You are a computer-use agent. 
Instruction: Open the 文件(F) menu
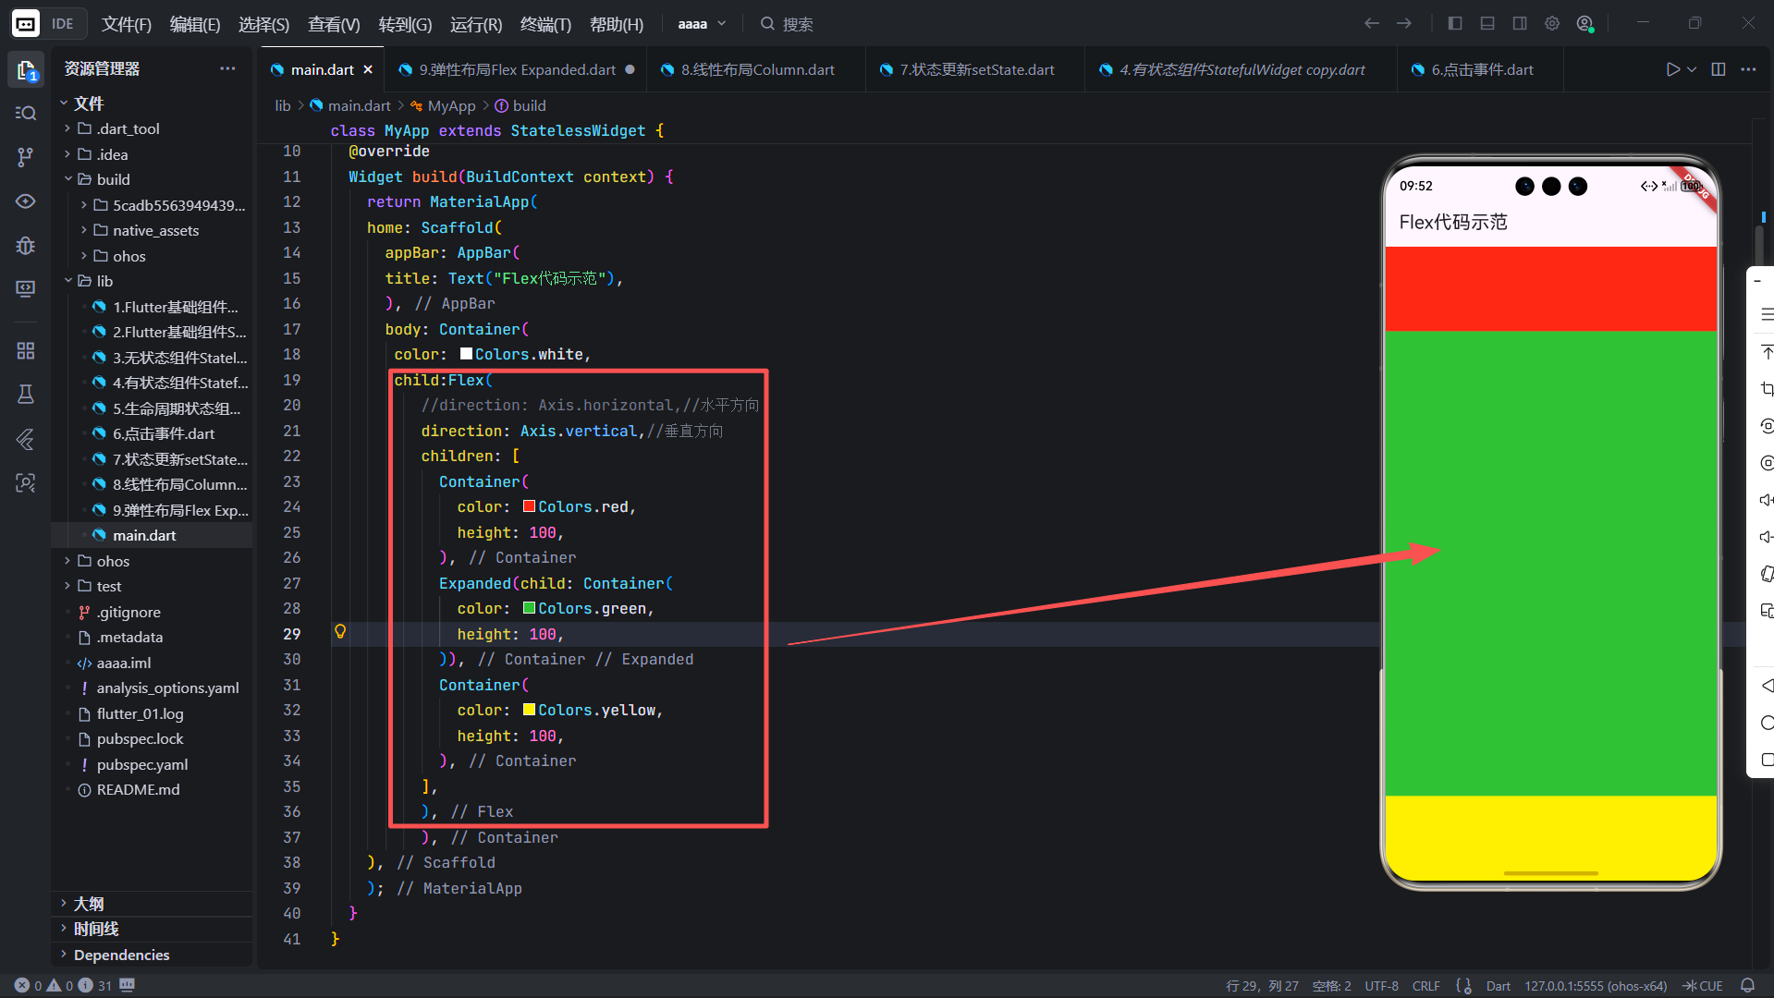[126, 24]
